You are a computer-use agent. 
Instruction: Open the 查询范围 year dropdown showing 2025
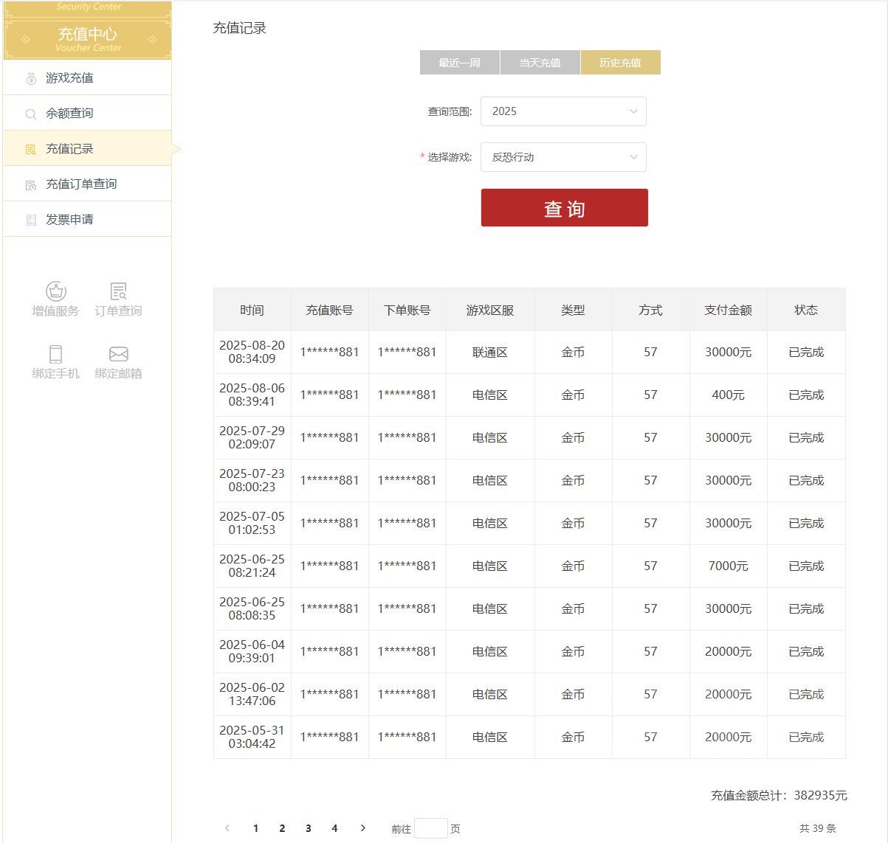coord(563,111)
